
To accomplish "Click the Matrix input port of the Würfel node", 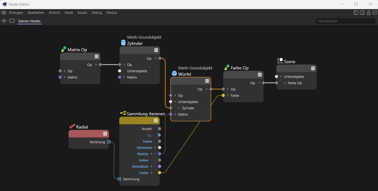I will point(171,114).
